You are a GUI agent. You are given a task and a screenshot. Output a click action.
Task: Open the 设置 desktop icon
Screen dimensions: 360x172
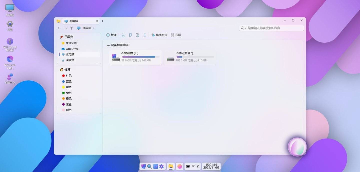click(10, 26)
